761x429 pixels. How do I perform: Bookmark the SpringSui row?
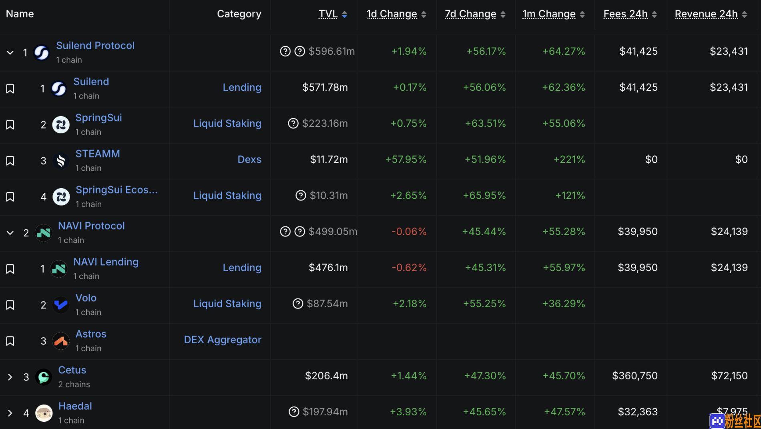(10, 125)
